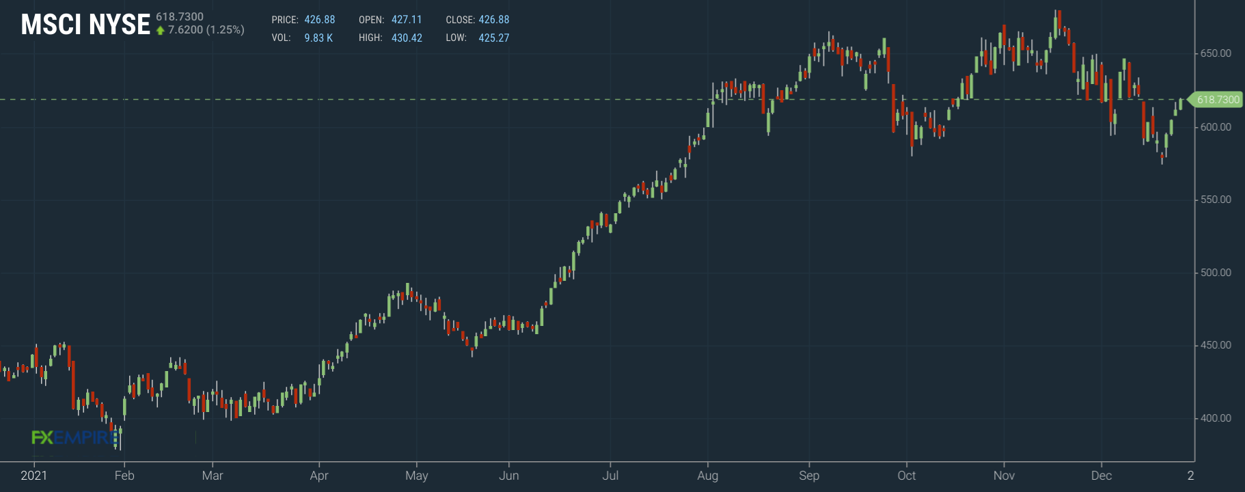Click the green 618.7300 current price tag
This screenshot has height=492, width=1245.
point(1216,100)
